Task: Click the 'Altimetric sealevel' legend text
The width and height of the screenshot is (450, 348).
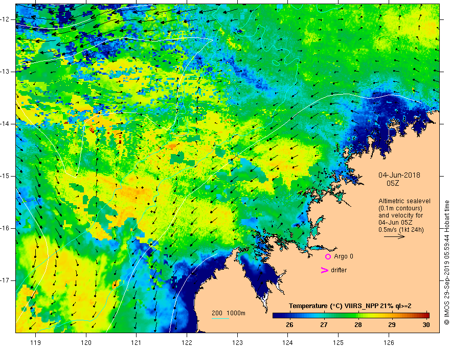Action: (404, 201)
